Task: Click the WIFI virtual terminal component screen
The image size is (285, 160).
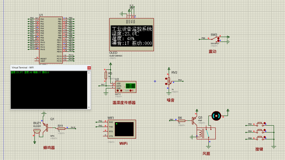Action: (x=124, y=129)
